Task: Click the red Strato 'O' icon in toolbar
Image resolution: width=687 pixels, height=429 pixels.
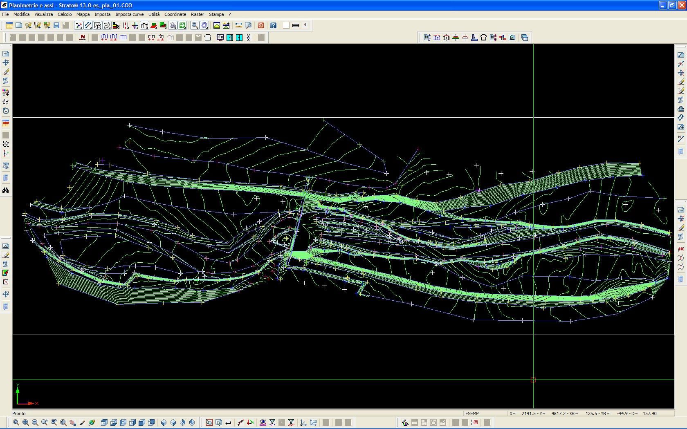Action: coord(260,25)
